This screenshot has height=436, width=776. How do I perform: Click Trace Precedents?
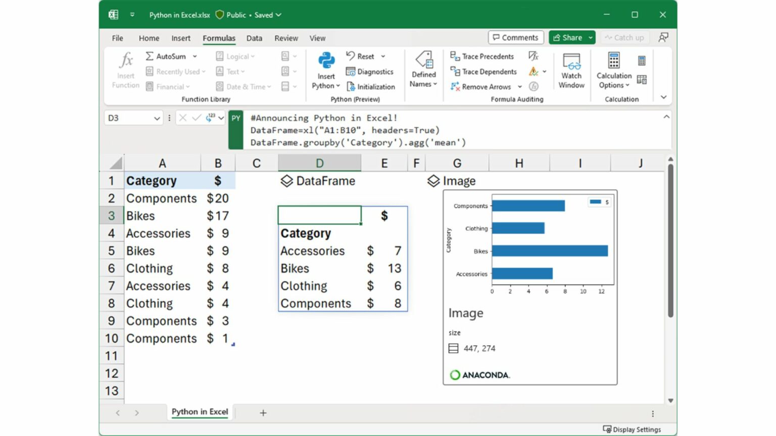(x=481, y=56)
